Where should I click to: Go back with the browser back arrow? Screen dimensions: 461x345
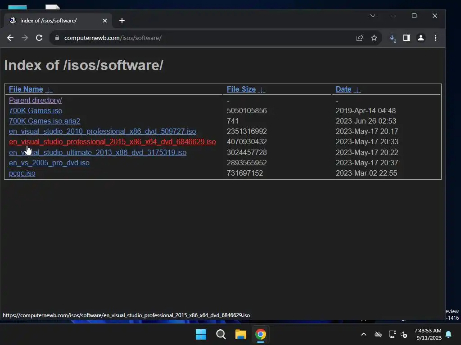pos(10,38)
